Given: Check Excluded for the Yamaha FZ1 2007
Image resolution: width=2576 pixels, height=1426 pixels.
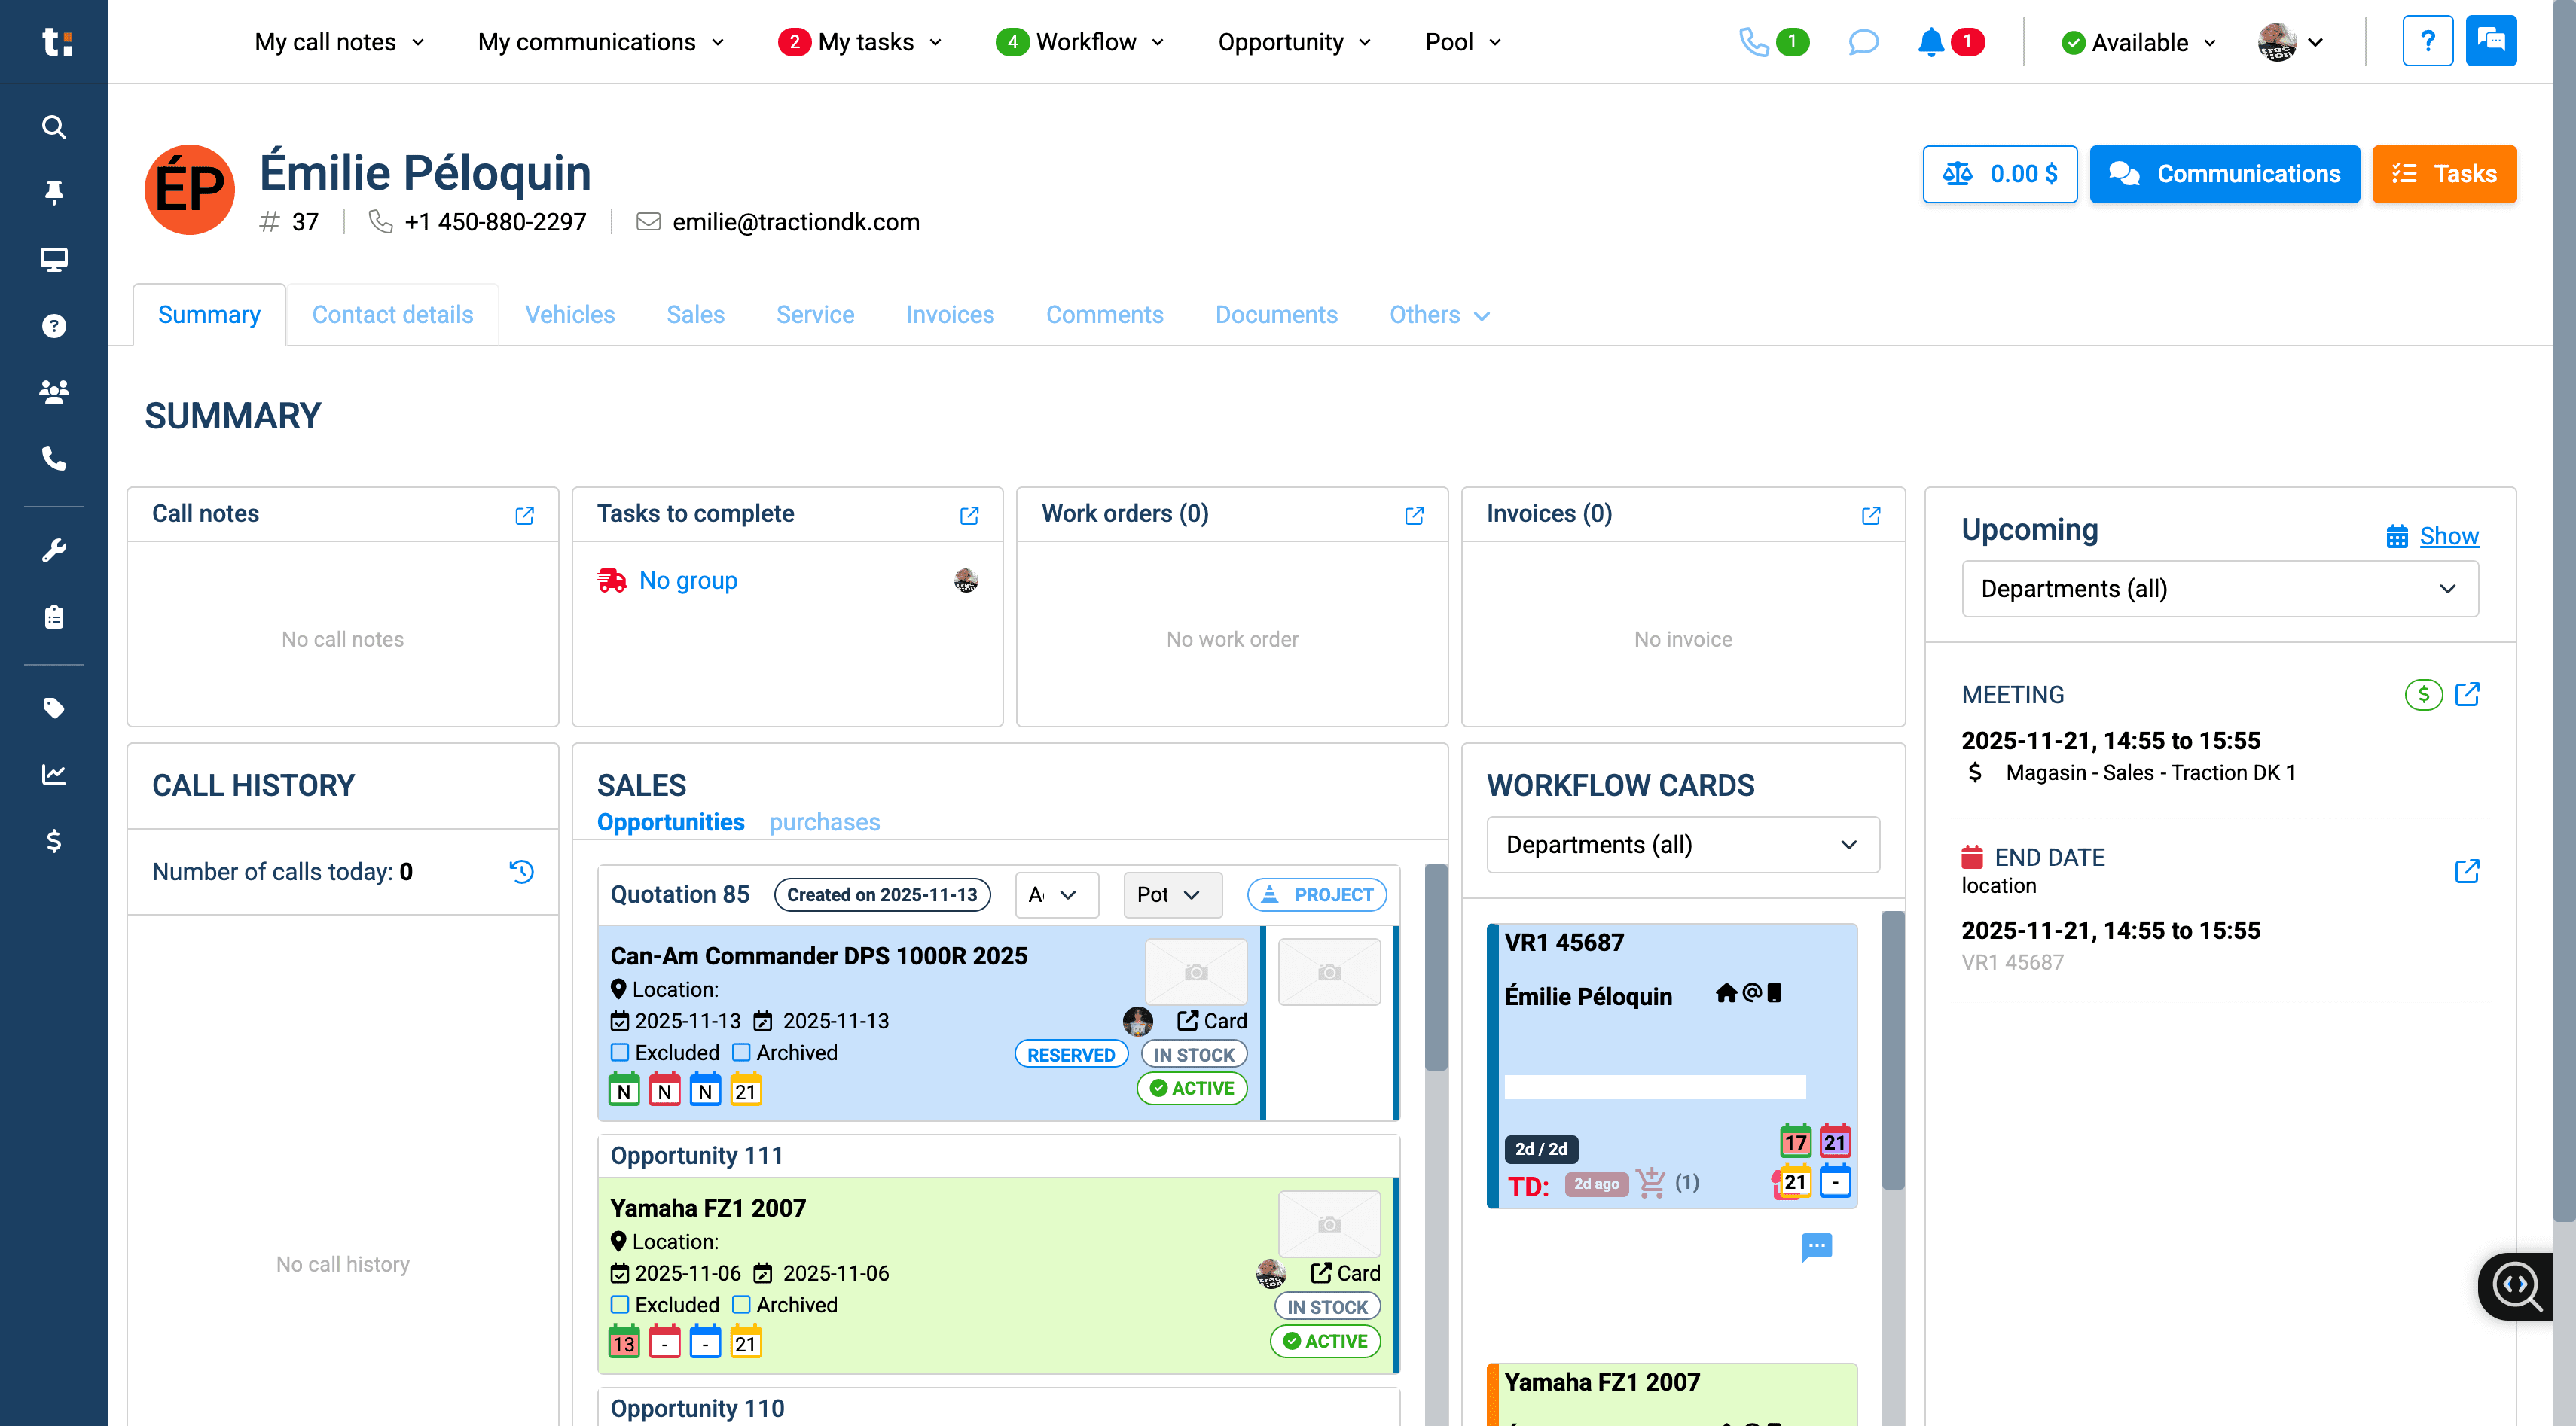Looking at the screenshot, I should pyautogui.click(x=620, y=1304).
